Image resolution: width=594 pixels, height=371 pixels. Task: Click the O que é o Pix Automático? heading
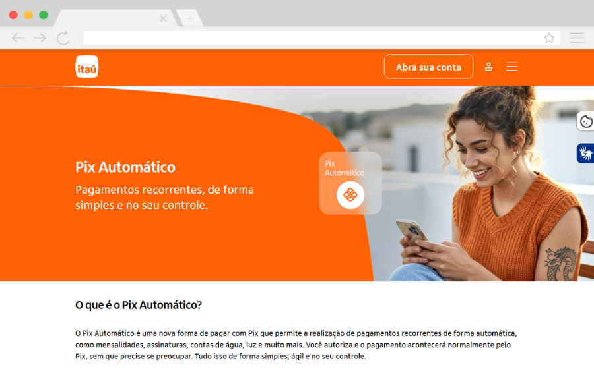point(139,305)
